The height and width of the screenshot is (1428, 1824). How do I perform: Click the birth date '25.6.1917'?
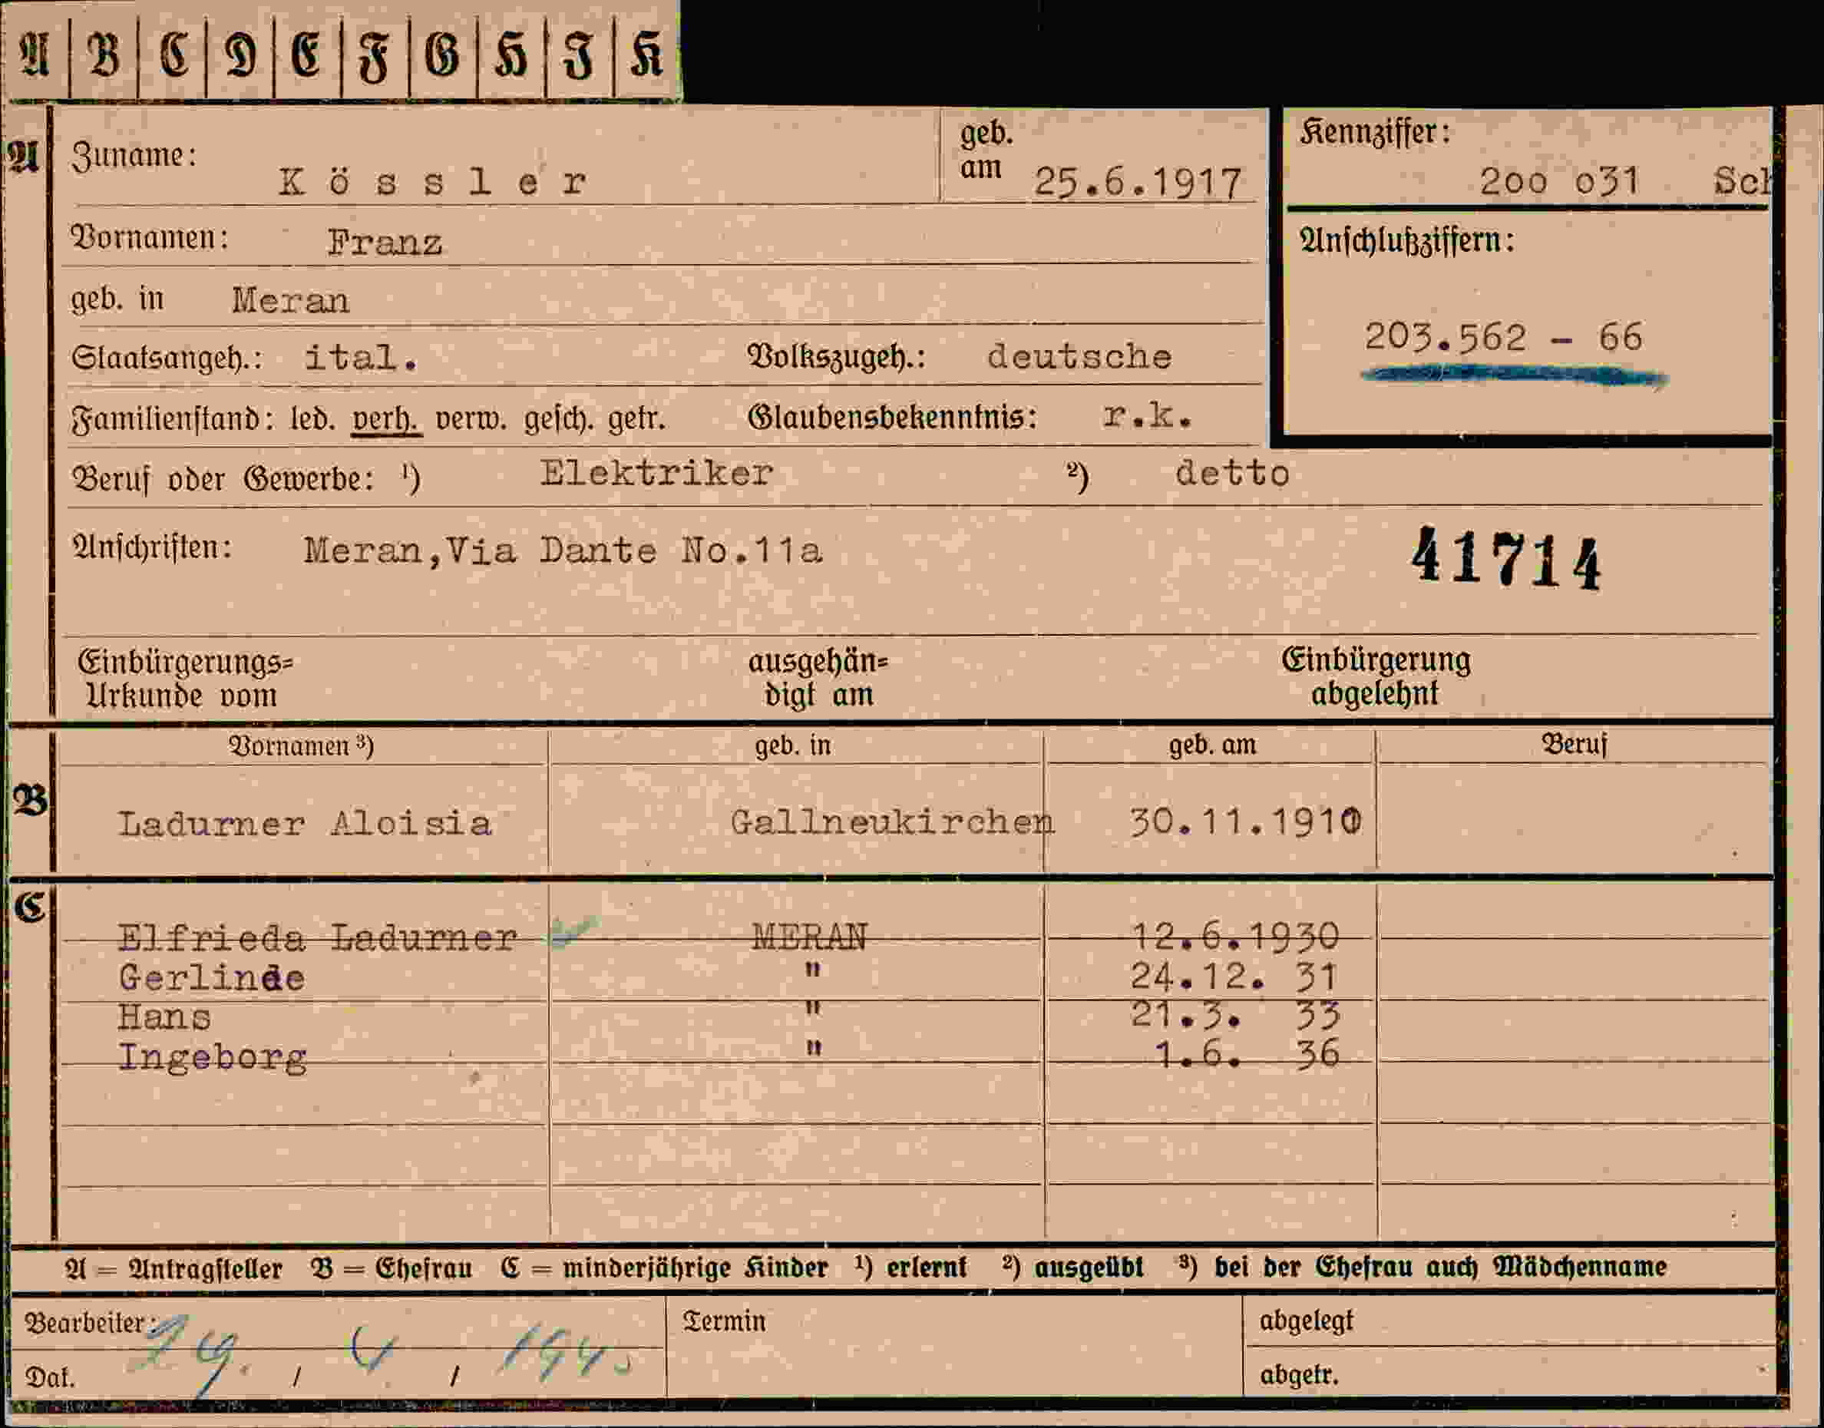click(x=1137, y=183)
